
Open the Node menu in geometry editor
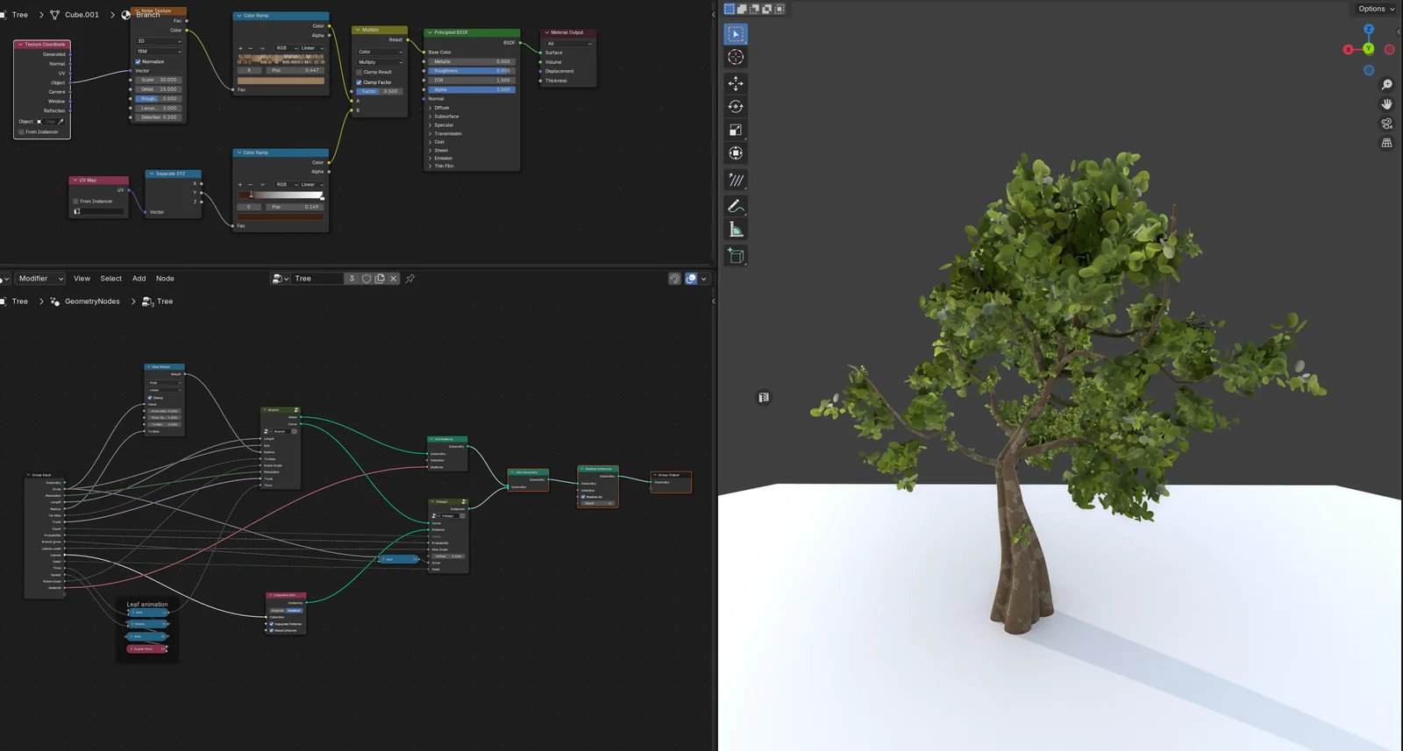[165, 279]
